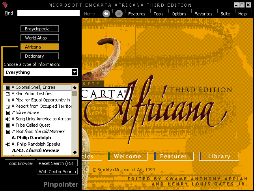The height and width of the screenshot is (191, 254).
Task: Click media icon beside A Colonial Shell, Eritrea
Action: coord(8,88)
